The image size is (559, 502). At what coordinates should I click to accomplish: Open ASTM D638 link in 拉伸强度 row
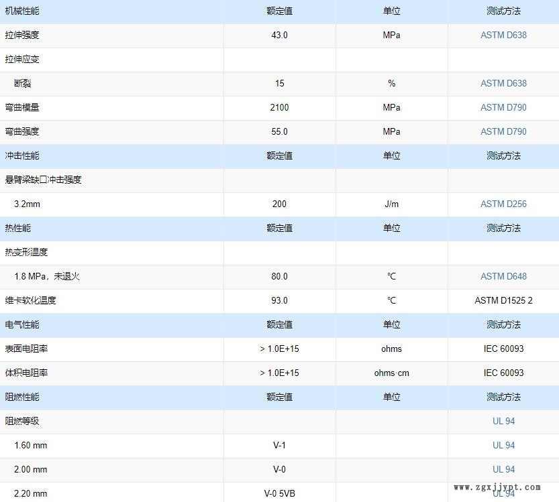point(503,35)
